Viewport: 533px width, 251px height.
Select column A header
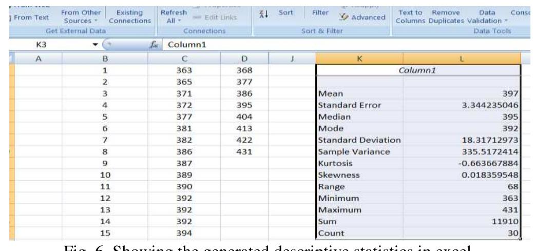(39, 59)
